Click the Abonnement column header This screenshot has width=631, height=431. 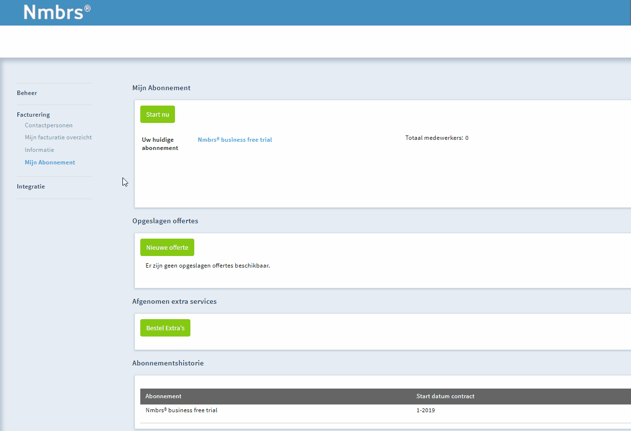coord(163,396)
